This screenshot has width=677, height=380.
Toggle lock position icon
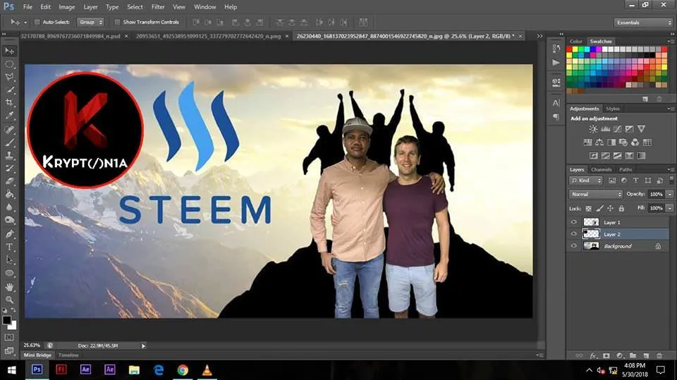tap(611, 209)
